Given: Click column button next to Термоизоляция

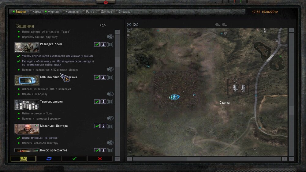Looking at the screenshot, I should [110, 102].
